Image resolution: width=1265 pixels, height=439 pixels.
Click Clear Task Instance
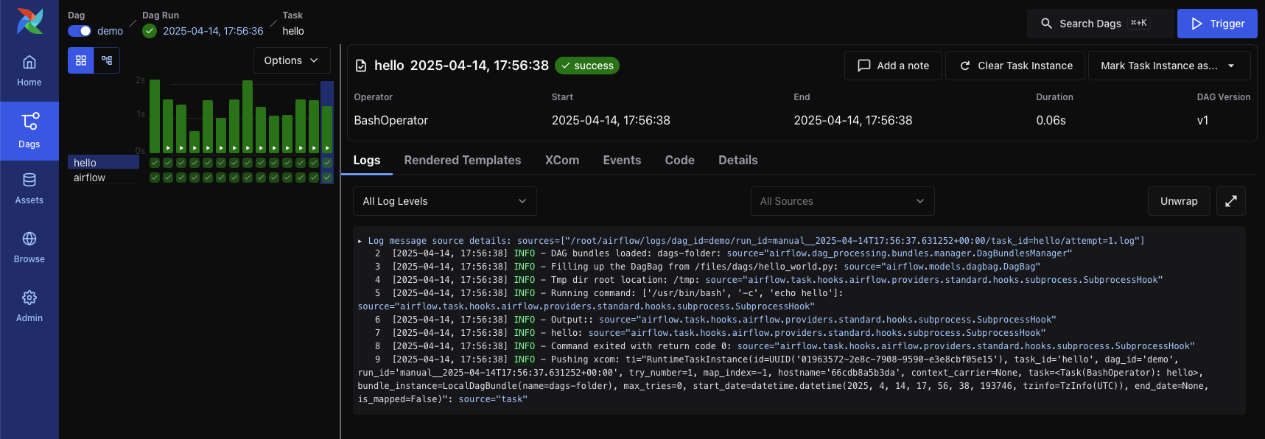point(1015,66)
